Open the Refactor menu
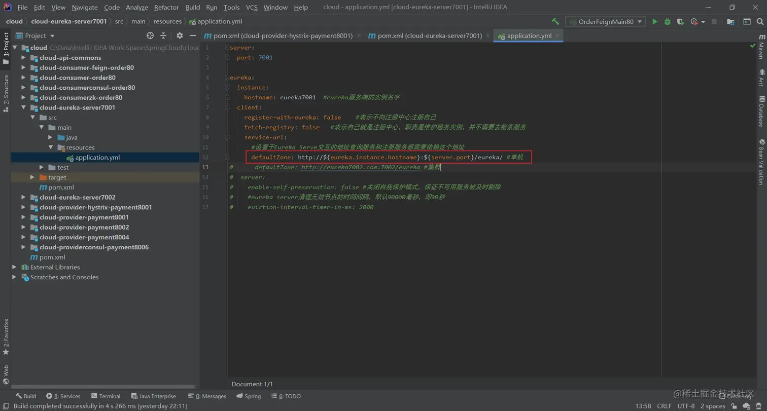The height and width of the screenshot is (411, 767). (x=166, y=7)
